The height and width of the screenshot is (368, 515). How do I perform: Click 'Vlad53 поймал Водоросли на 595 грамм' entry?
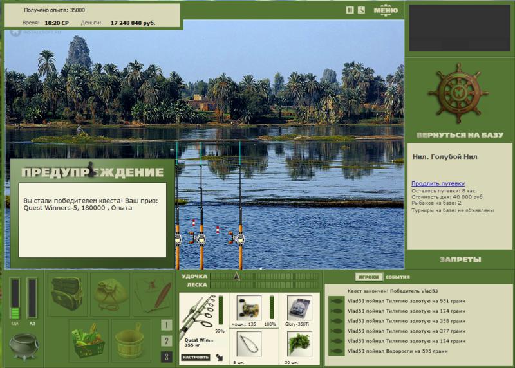point(397,351)
